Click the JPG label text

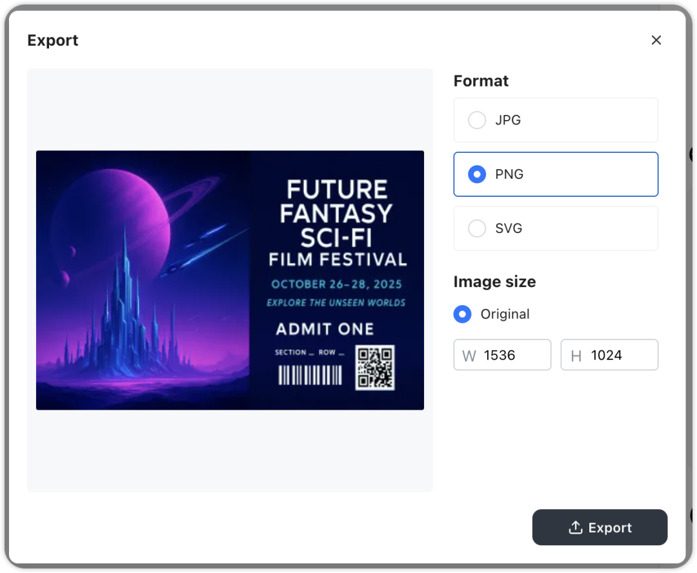coord(508,120)
